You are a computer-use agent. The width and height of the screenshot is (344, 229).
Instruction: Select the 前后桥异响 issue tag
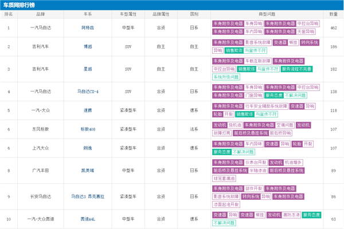(x=280, y=133)
